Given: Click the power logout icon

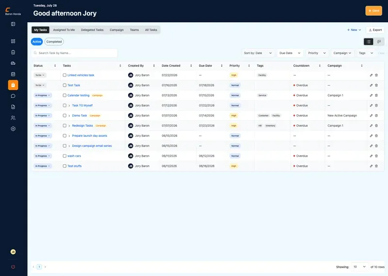Looking at the screenshot, I should pos(13,267).
